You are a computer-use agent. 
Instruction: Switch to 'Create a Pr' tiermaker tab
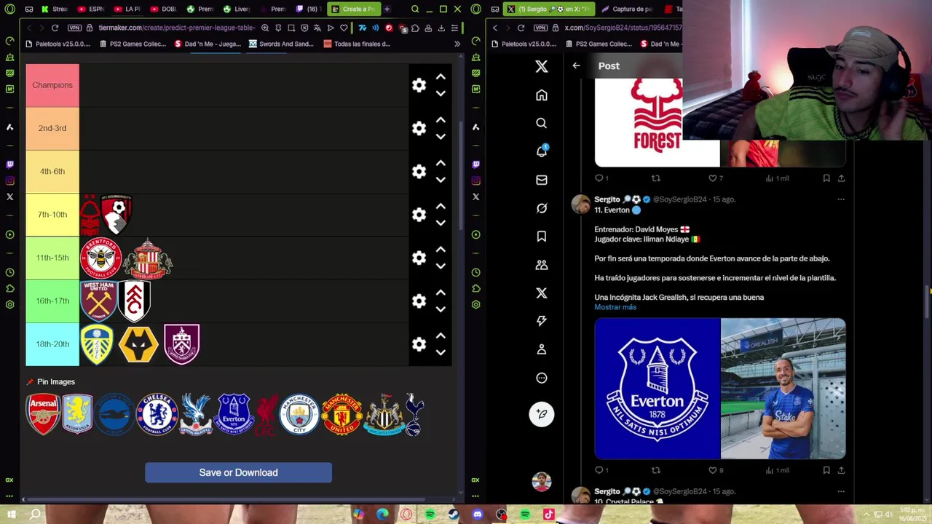point(353,9)
